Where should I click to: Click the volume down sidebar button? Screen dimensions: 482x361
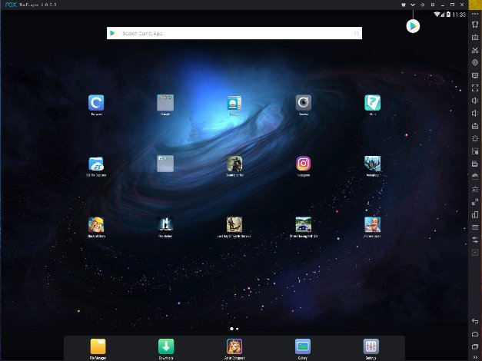click(475, 113)
